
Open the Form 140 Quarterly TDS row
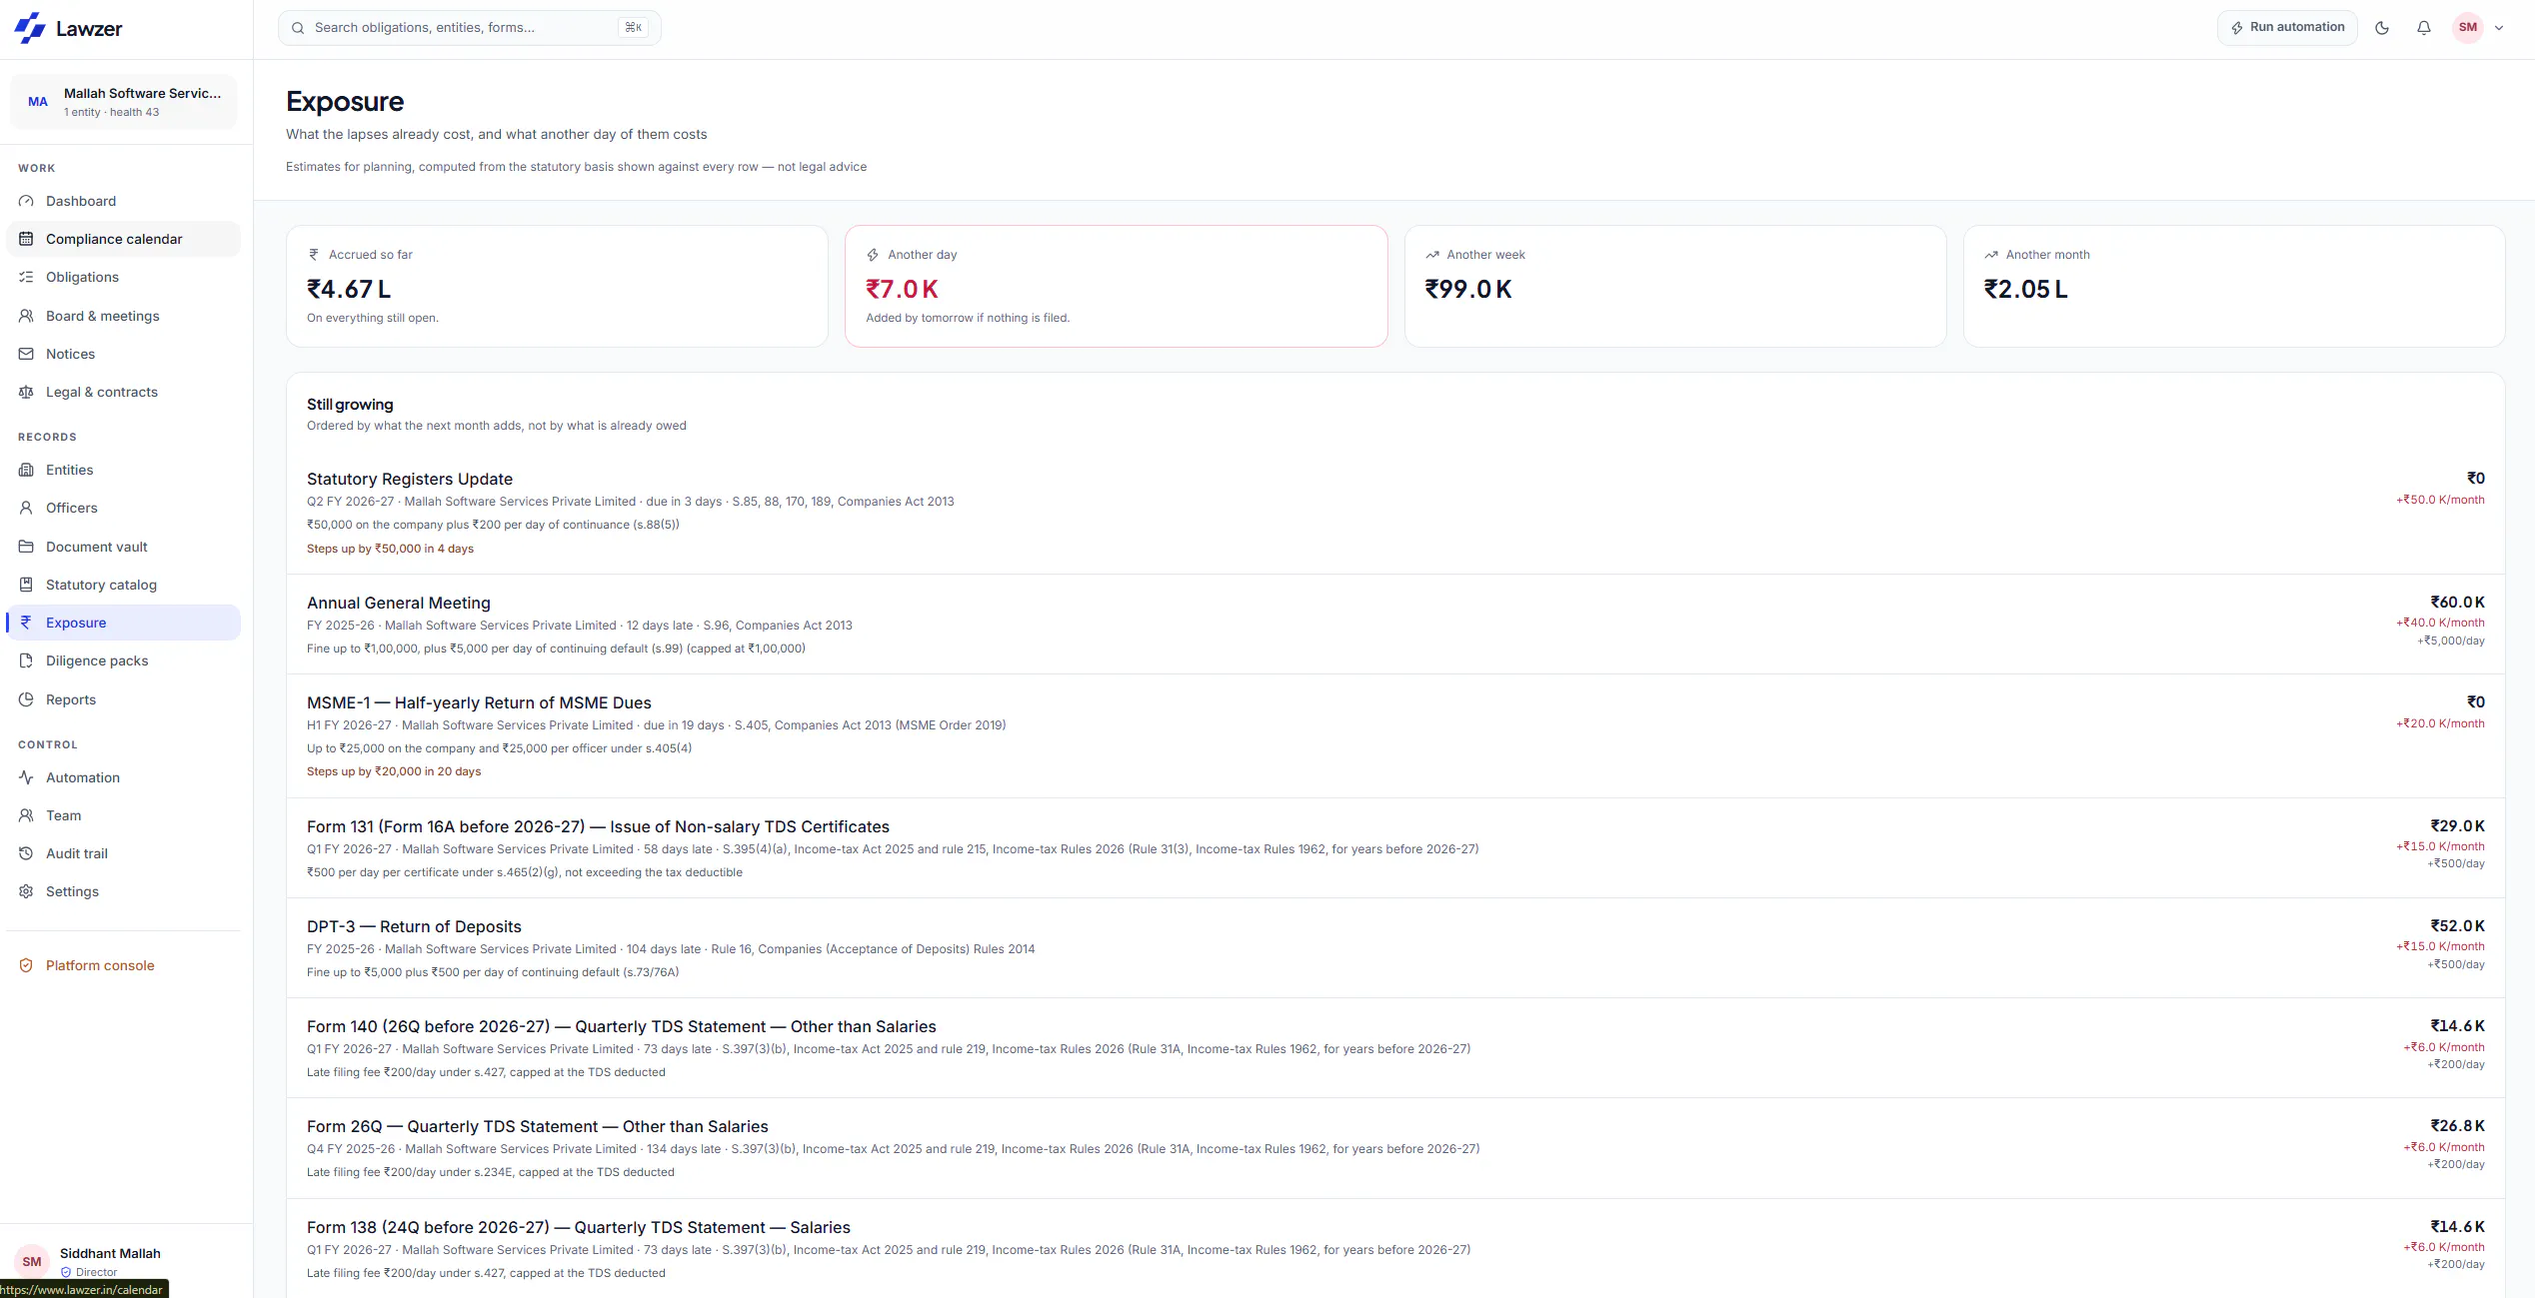[1395, 1048]
